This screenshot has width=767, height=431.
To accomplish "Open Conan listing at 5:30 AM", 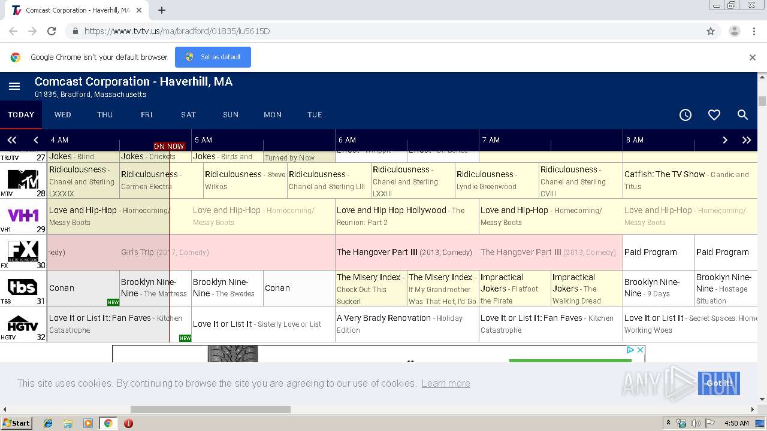I will [299, 288].
